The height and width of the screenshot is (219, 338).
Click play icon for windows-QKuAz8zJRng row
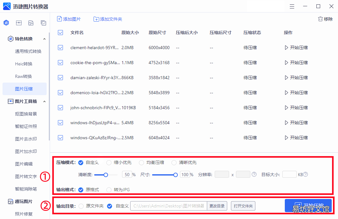point(286,138)
